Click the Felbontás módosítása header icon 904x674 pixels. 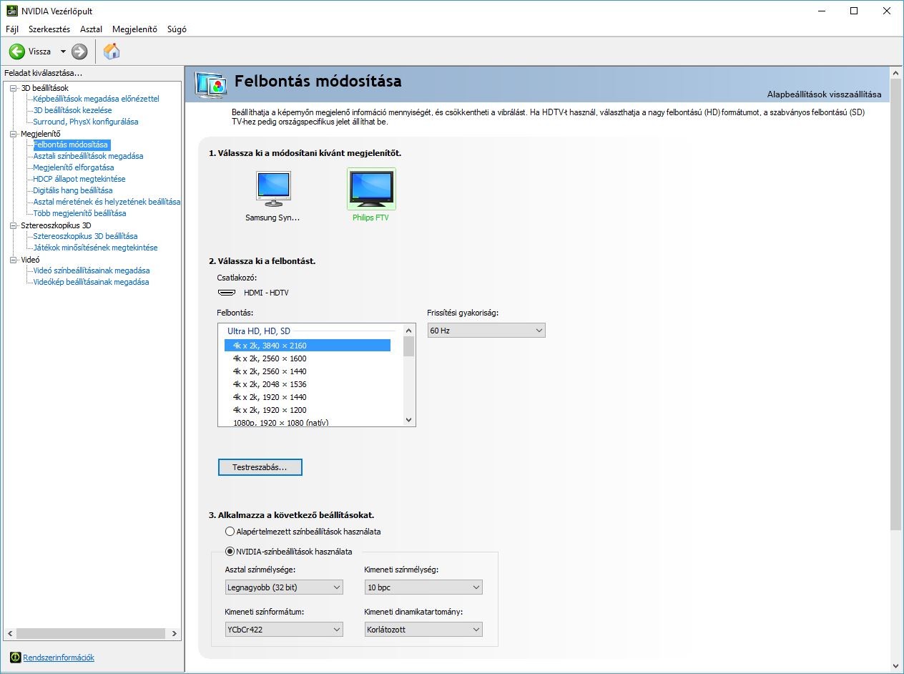pos(211,84)
